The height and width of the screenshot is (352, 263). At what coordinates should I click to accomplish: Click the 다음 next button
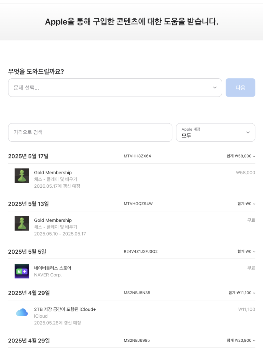click(x=240, y=88)
